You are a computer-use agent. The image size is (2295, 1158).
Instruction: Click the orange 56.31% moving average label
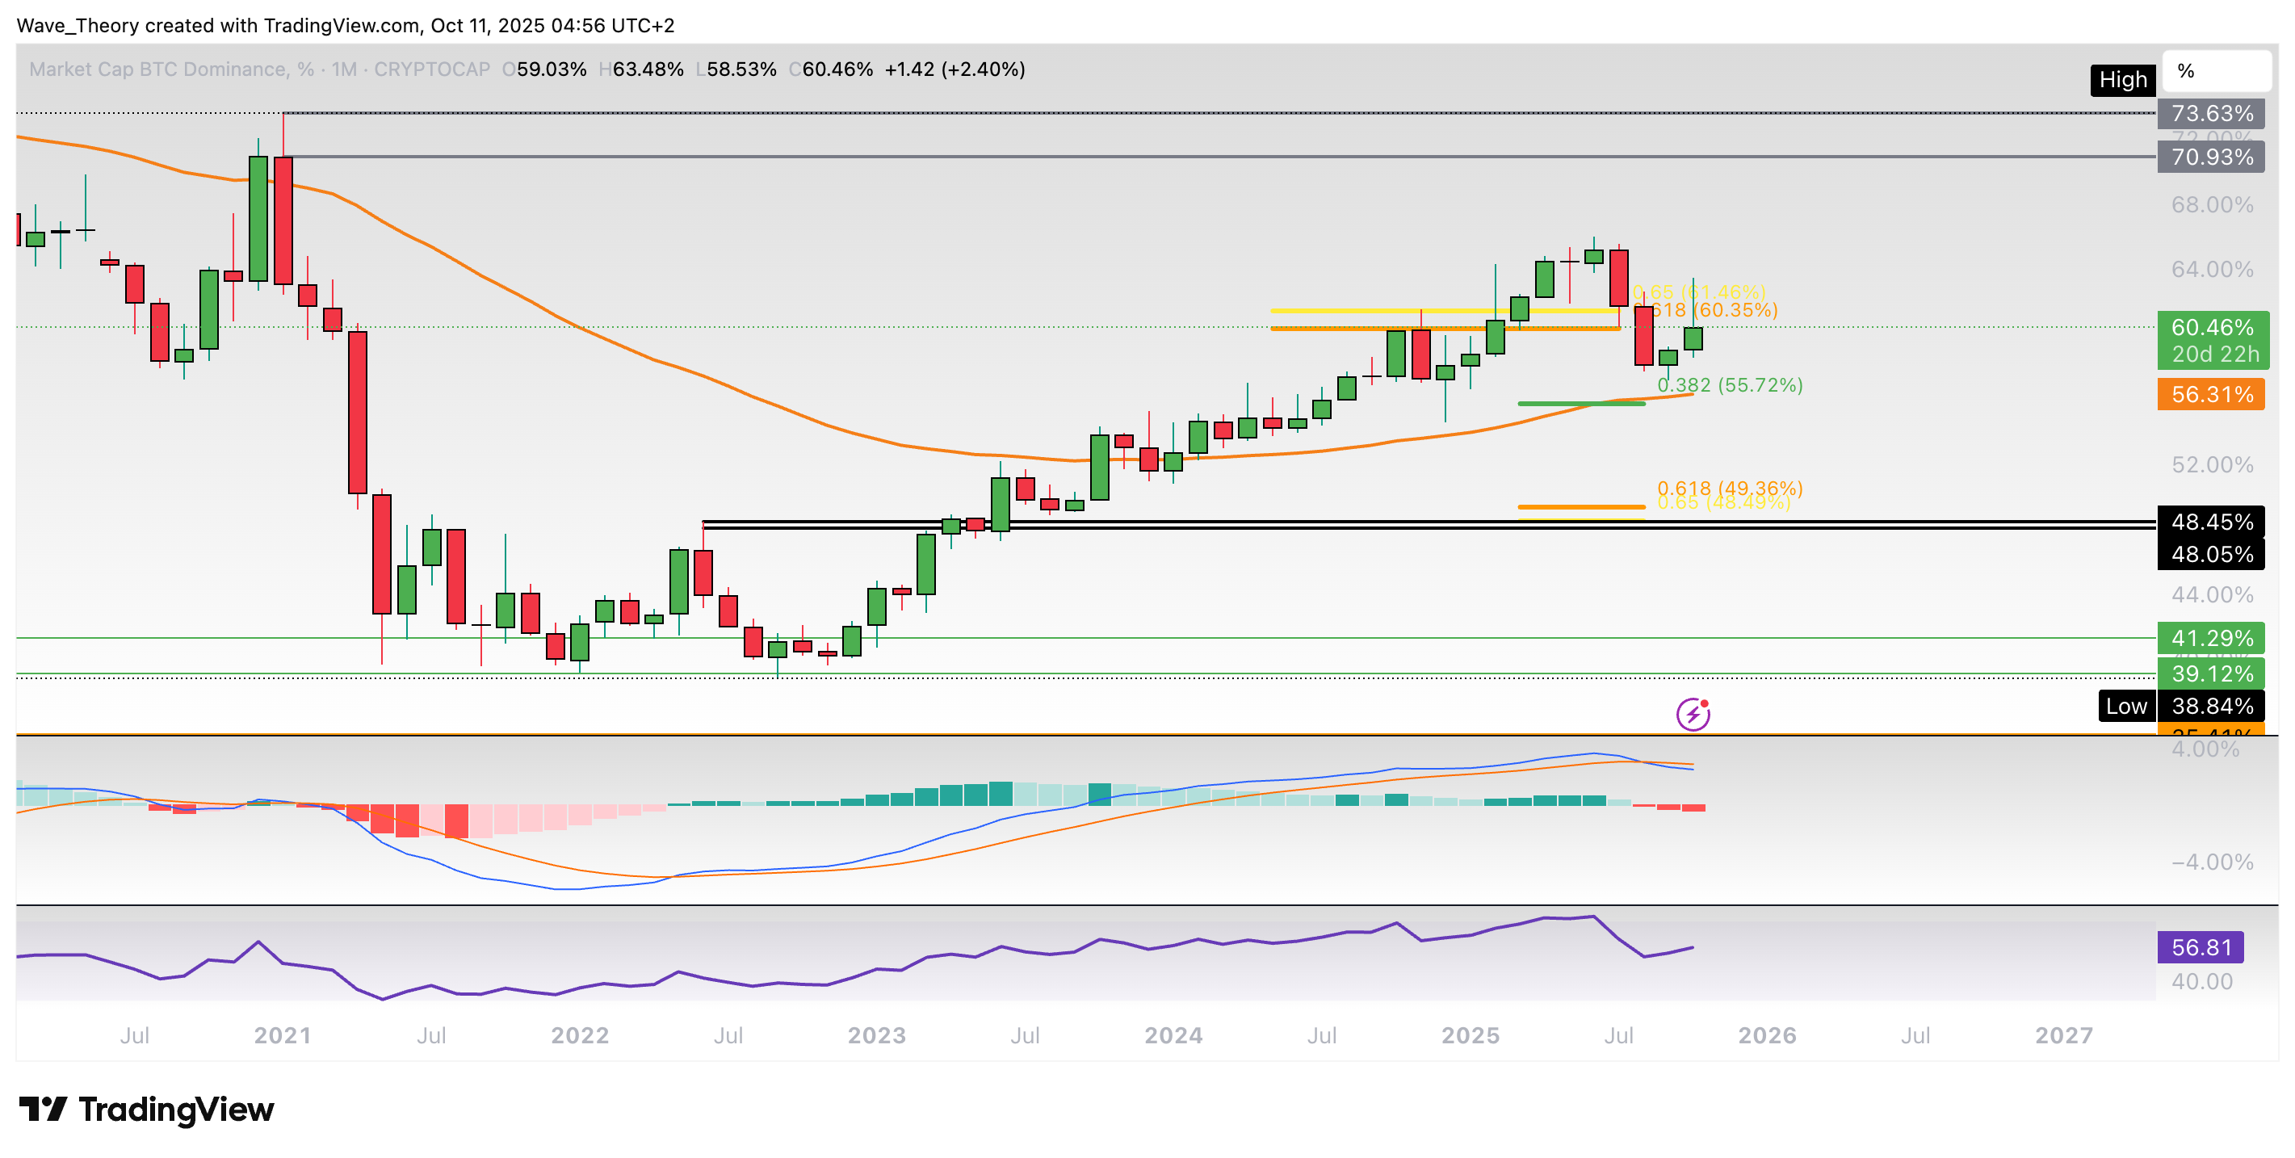[x=2212, y=395]
